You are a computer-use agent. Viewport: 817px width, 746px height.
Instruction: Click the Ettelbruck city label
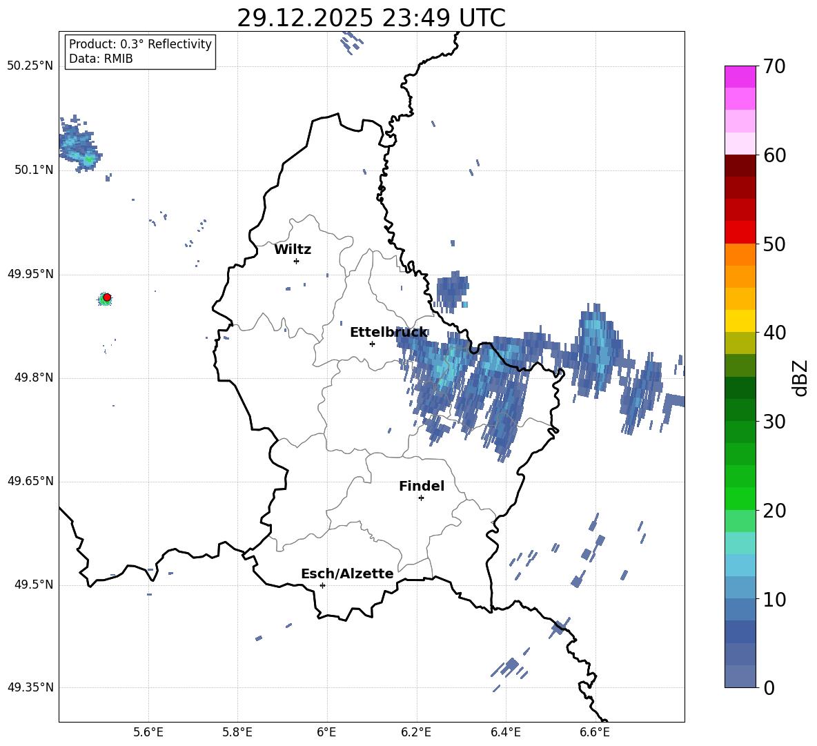[x=388, y=333]
